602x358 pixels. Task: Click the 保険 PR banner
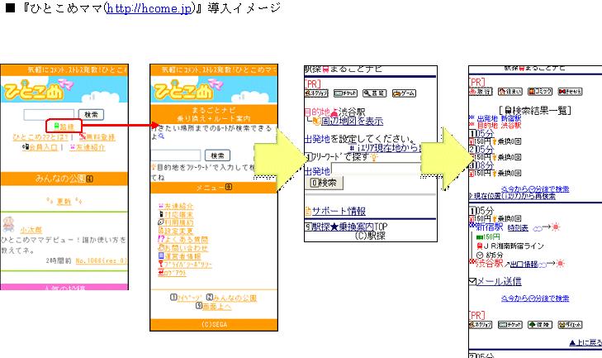coord(540,325)
